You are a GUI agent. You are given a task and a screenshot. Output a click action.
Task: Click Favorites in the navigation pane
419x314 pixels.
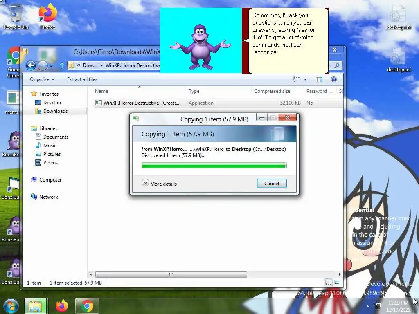tap(48, 94)
